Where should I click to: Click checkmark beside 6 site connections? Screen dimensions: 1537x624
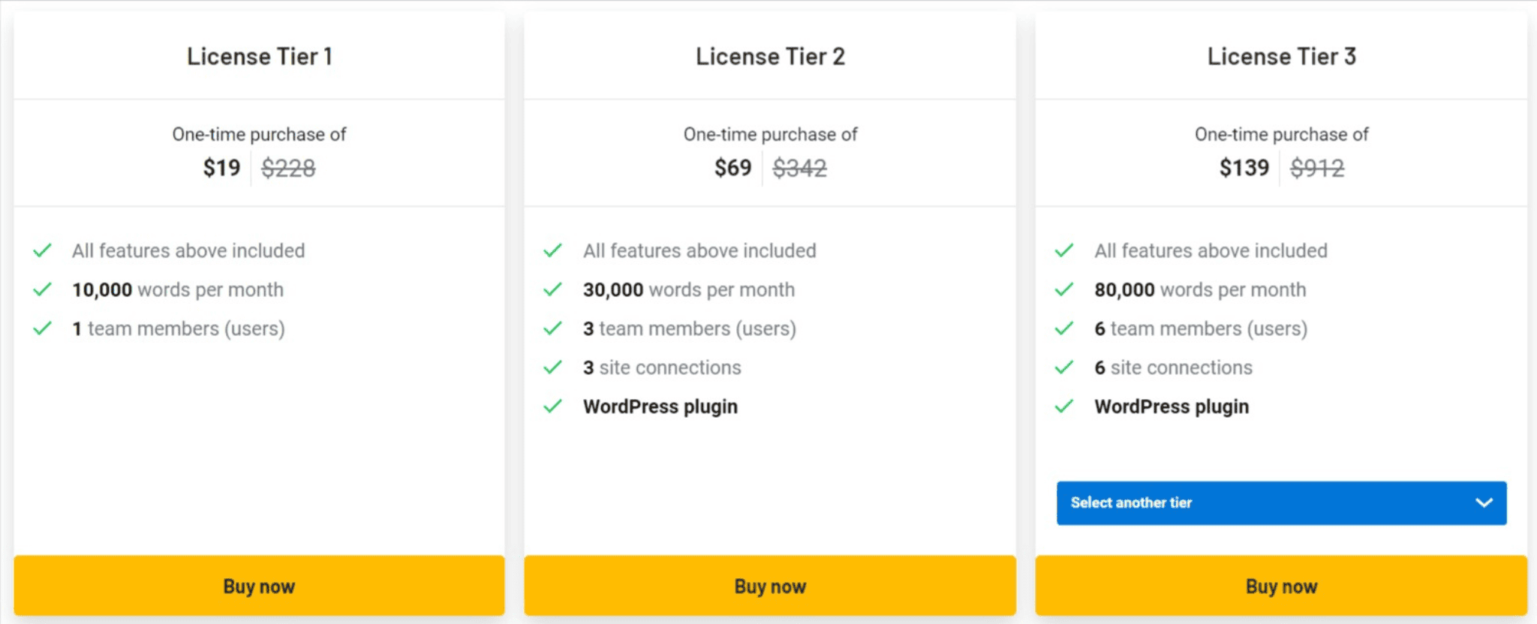pyautogui.click(x=1064, y=367)
